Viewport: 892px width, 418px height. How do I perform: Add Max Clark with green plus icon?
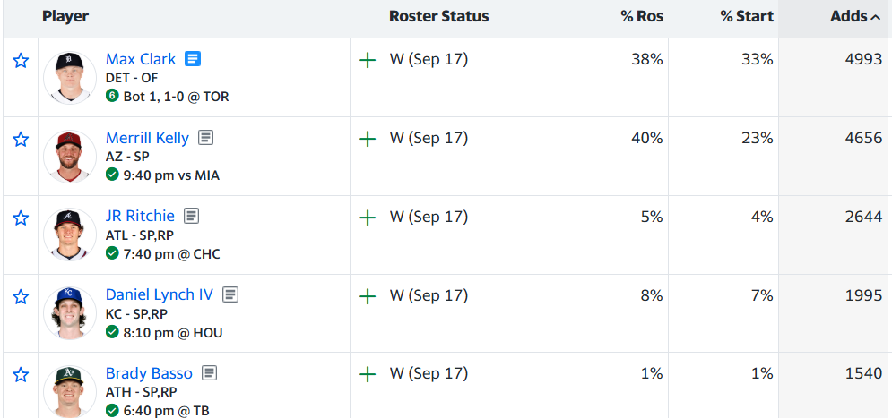click(x=368, y=60)
